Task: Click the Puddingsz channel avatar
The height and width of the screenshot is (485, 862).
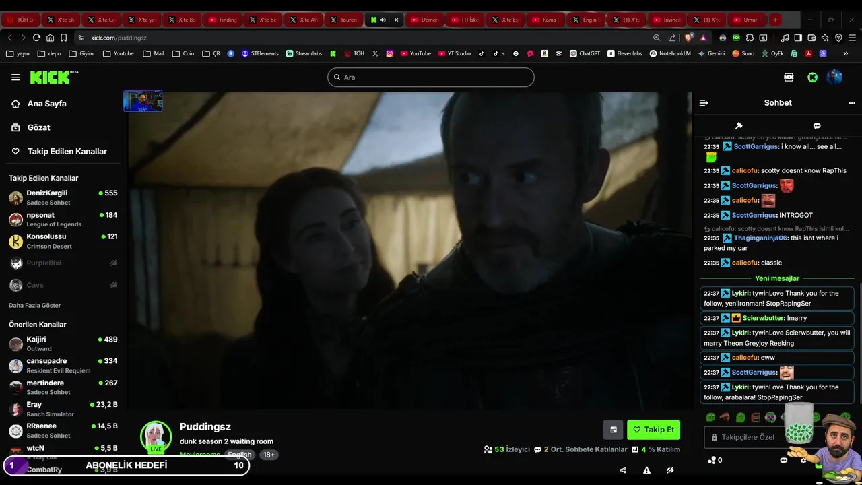Action: 156,436
